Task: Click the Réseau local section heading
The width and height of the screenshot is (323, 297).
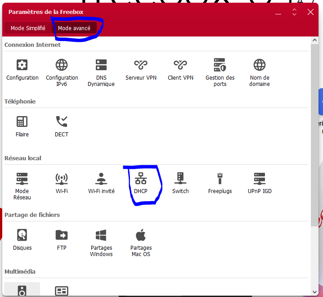Action: tap(23, 158)
